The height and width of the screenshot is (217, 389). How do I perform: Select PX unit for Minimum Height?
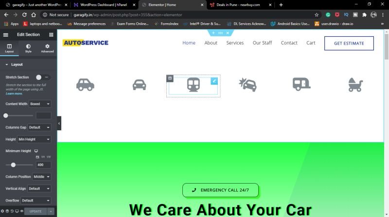[x=37, y=157]
